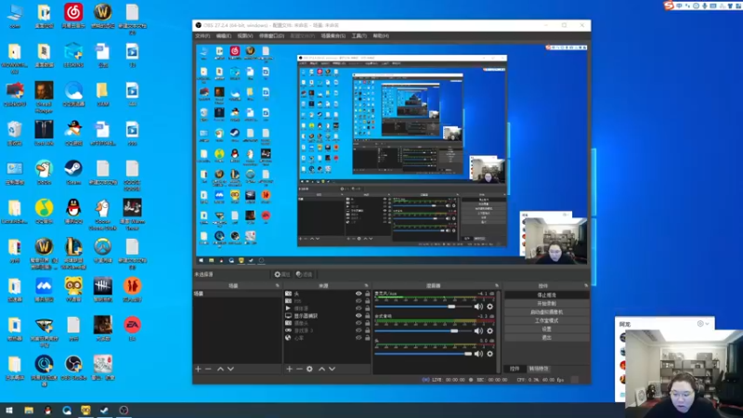The height and width of the screenshot is (418, 743).
Task: Move scene down in Scenes panel
Action: tap(230, 369)
